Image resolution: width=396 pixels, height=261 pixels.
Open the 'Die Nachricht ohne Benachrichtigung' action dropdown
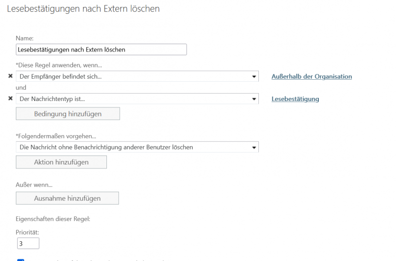pos(137,147)
